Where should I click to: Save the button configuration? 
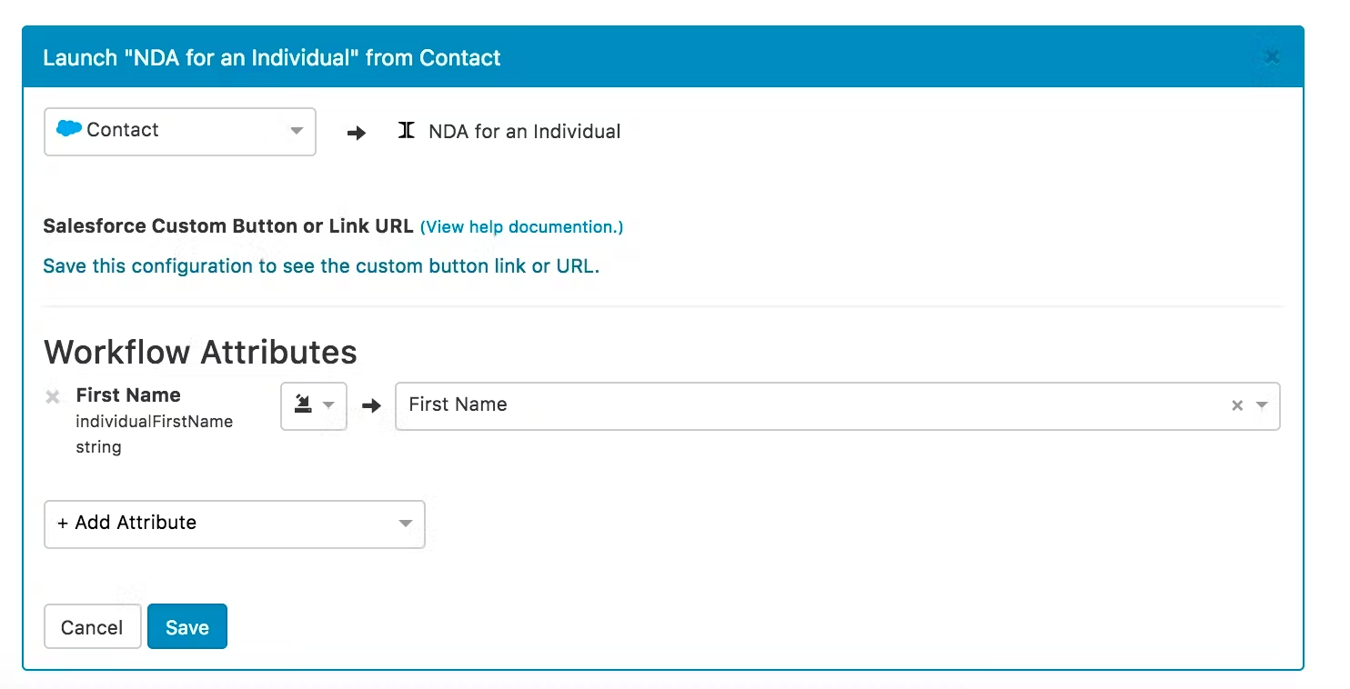tap(186, 626)
